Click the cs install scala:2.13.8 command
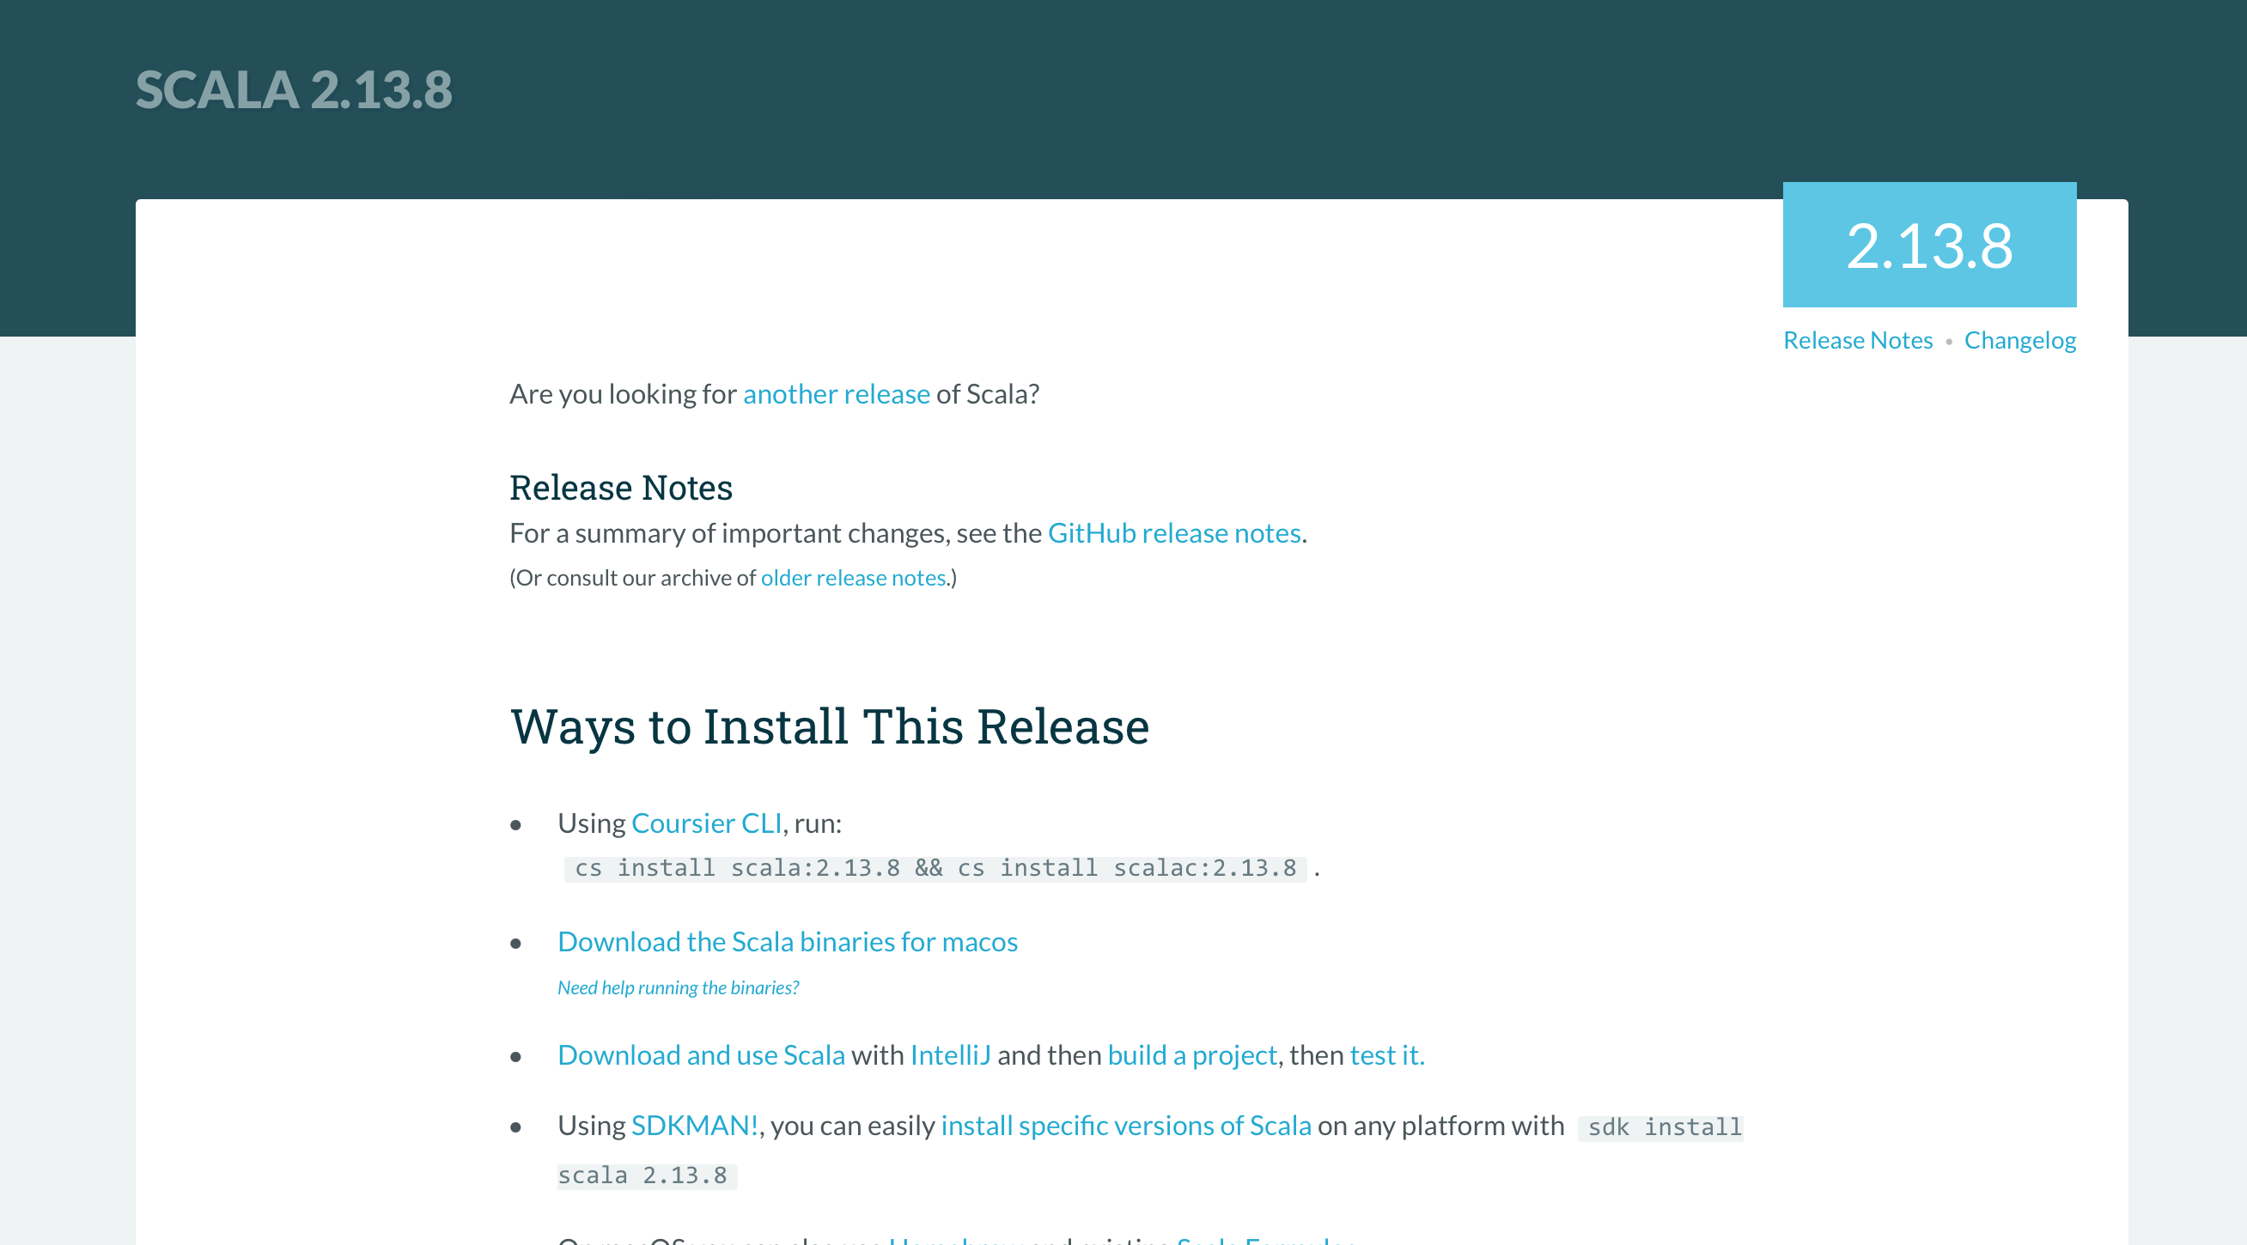The height and width of the screenshot is (1245, 2247). (935, 868)
